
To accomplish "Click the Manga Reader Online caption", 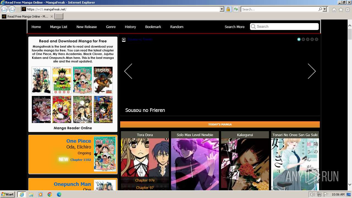I will [73, 128].
